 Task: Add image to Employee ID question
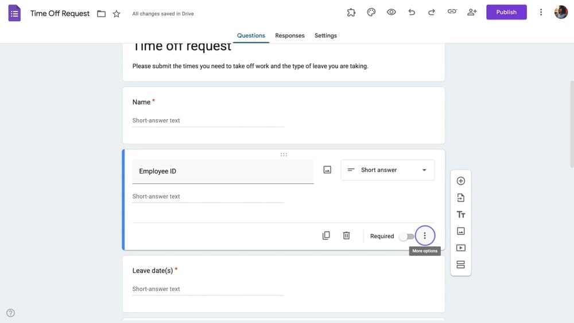[327, 170]
